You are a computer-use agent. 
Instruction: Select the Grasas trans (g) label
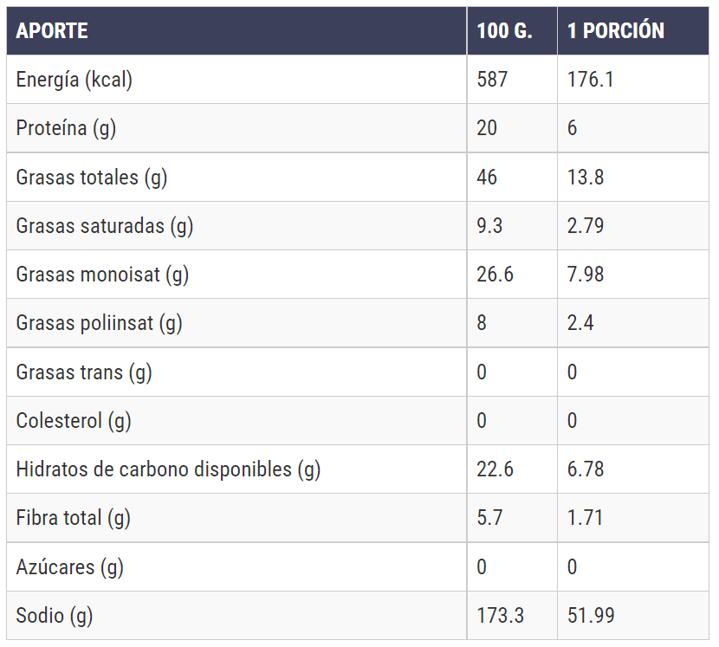[84, 372]
